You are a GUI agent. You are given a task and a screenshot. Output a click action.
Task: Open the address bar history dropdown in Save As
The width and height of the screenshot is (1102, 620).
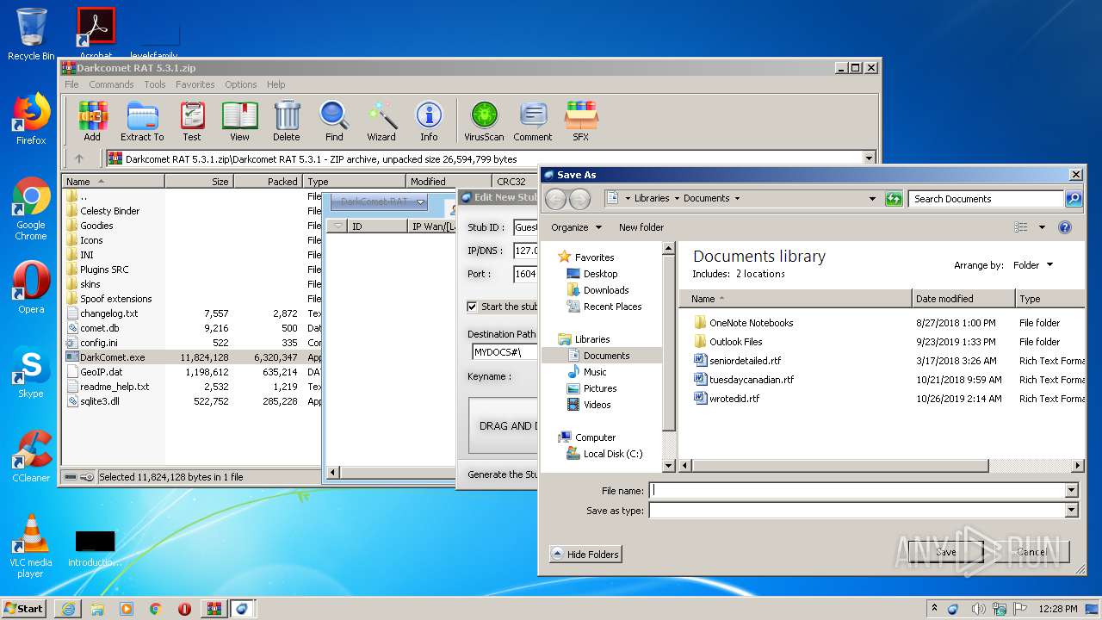pyautogui.click(x=872, y=199)
